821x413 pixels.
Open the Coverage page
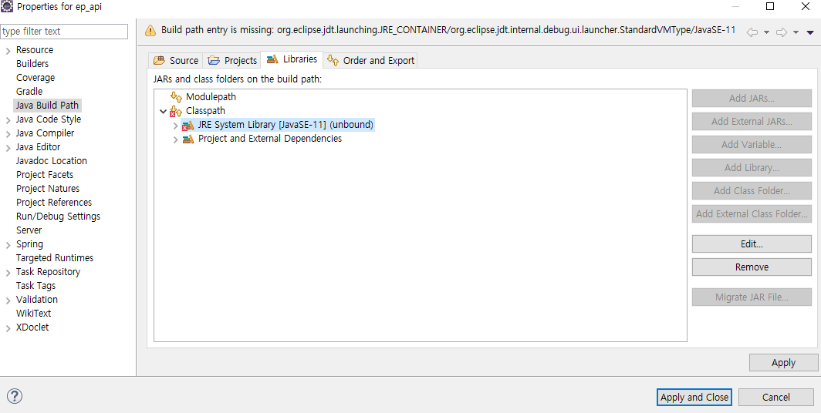pyautogui.click(x=35, y=77)
